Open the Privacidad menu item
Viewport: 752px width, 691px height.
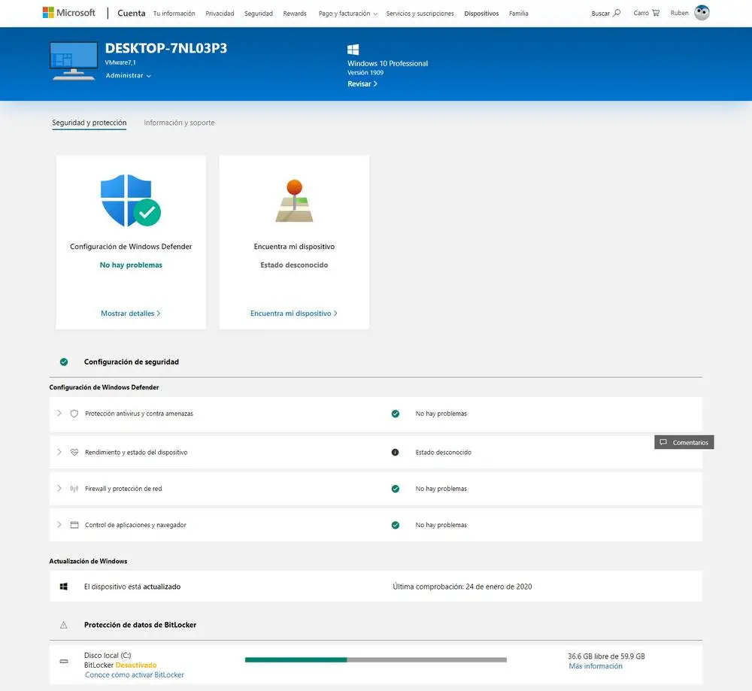point(220,14)
